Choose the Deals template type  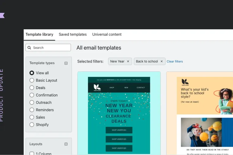click(32, 88)
